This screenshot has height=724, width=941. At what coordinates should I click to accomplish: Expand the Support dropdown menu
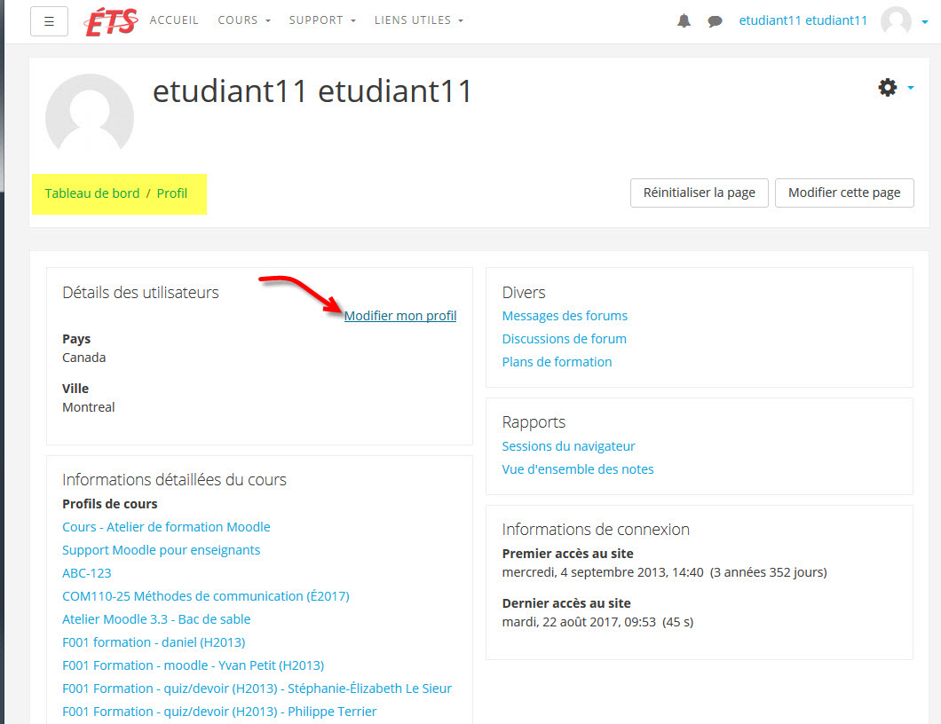tap(322, 20)
